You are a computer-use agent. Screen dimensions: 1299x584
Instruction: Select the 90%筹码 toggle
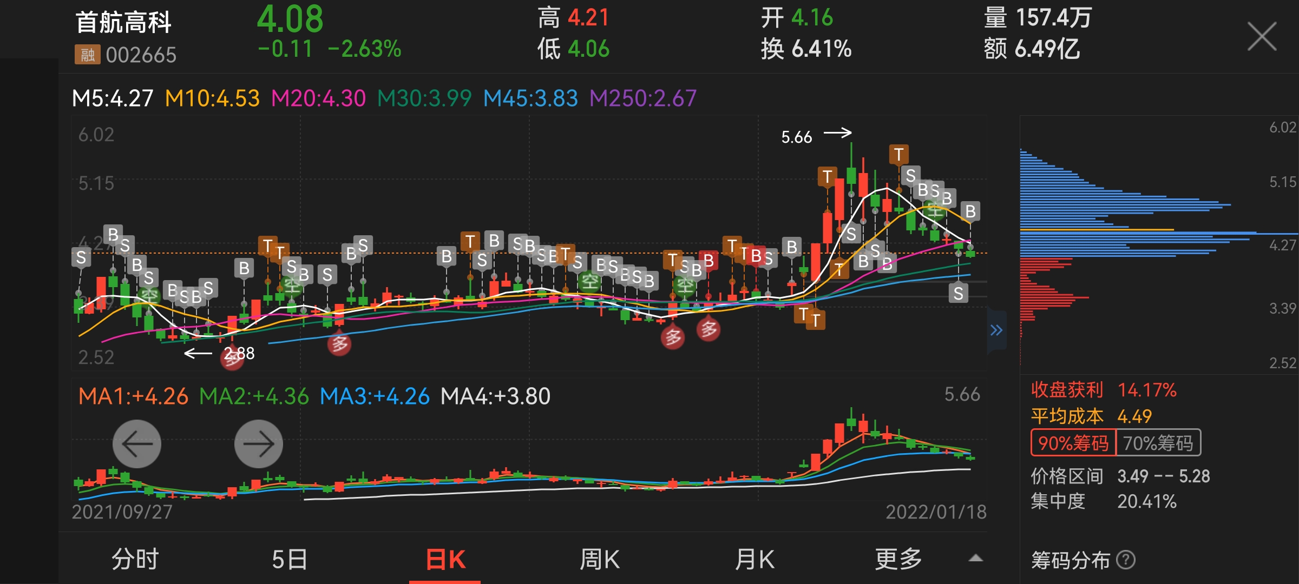click(x=1073, y=443)
